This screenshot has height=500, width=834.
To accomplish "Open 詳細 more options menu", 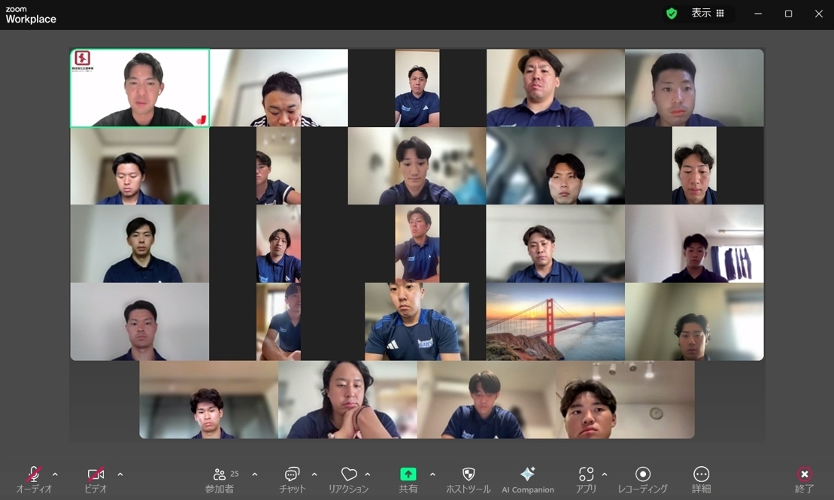I will 701,479.
